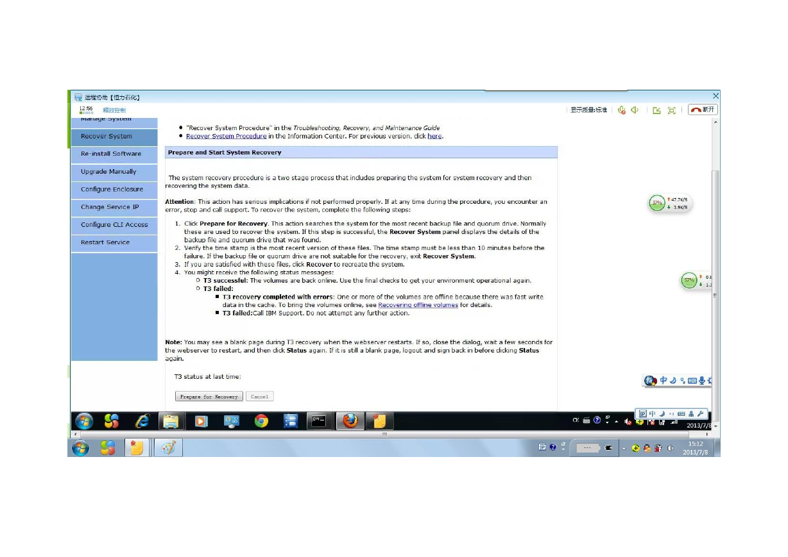Open the Recover System Procedure link
Screen dimensions: 788x557
226,136
